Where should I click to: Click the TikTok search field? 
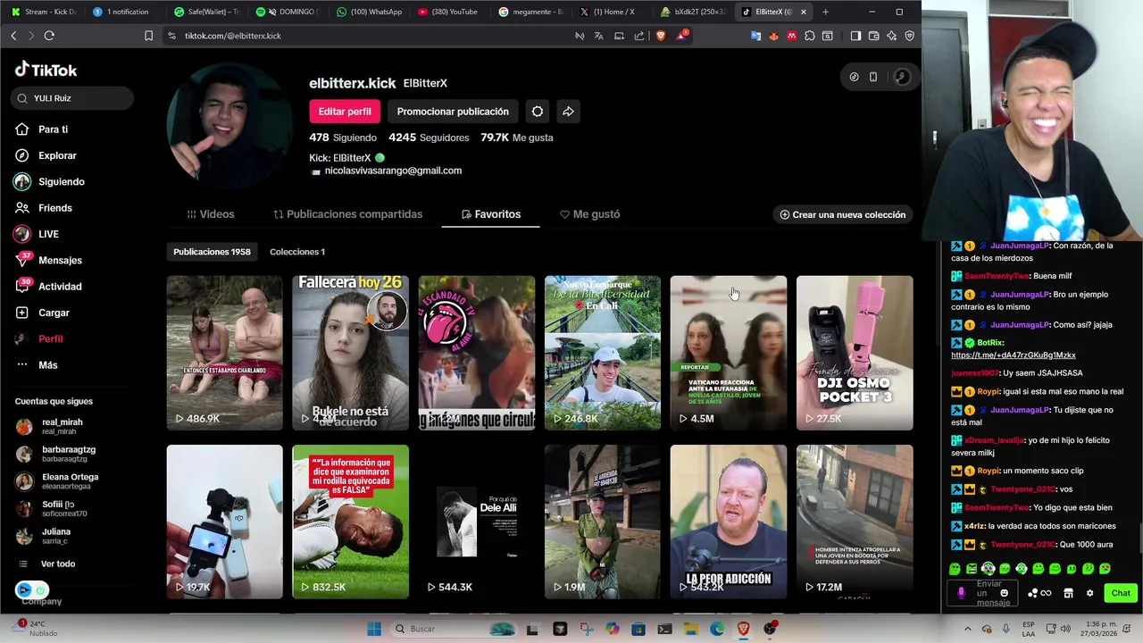[72, 98]
